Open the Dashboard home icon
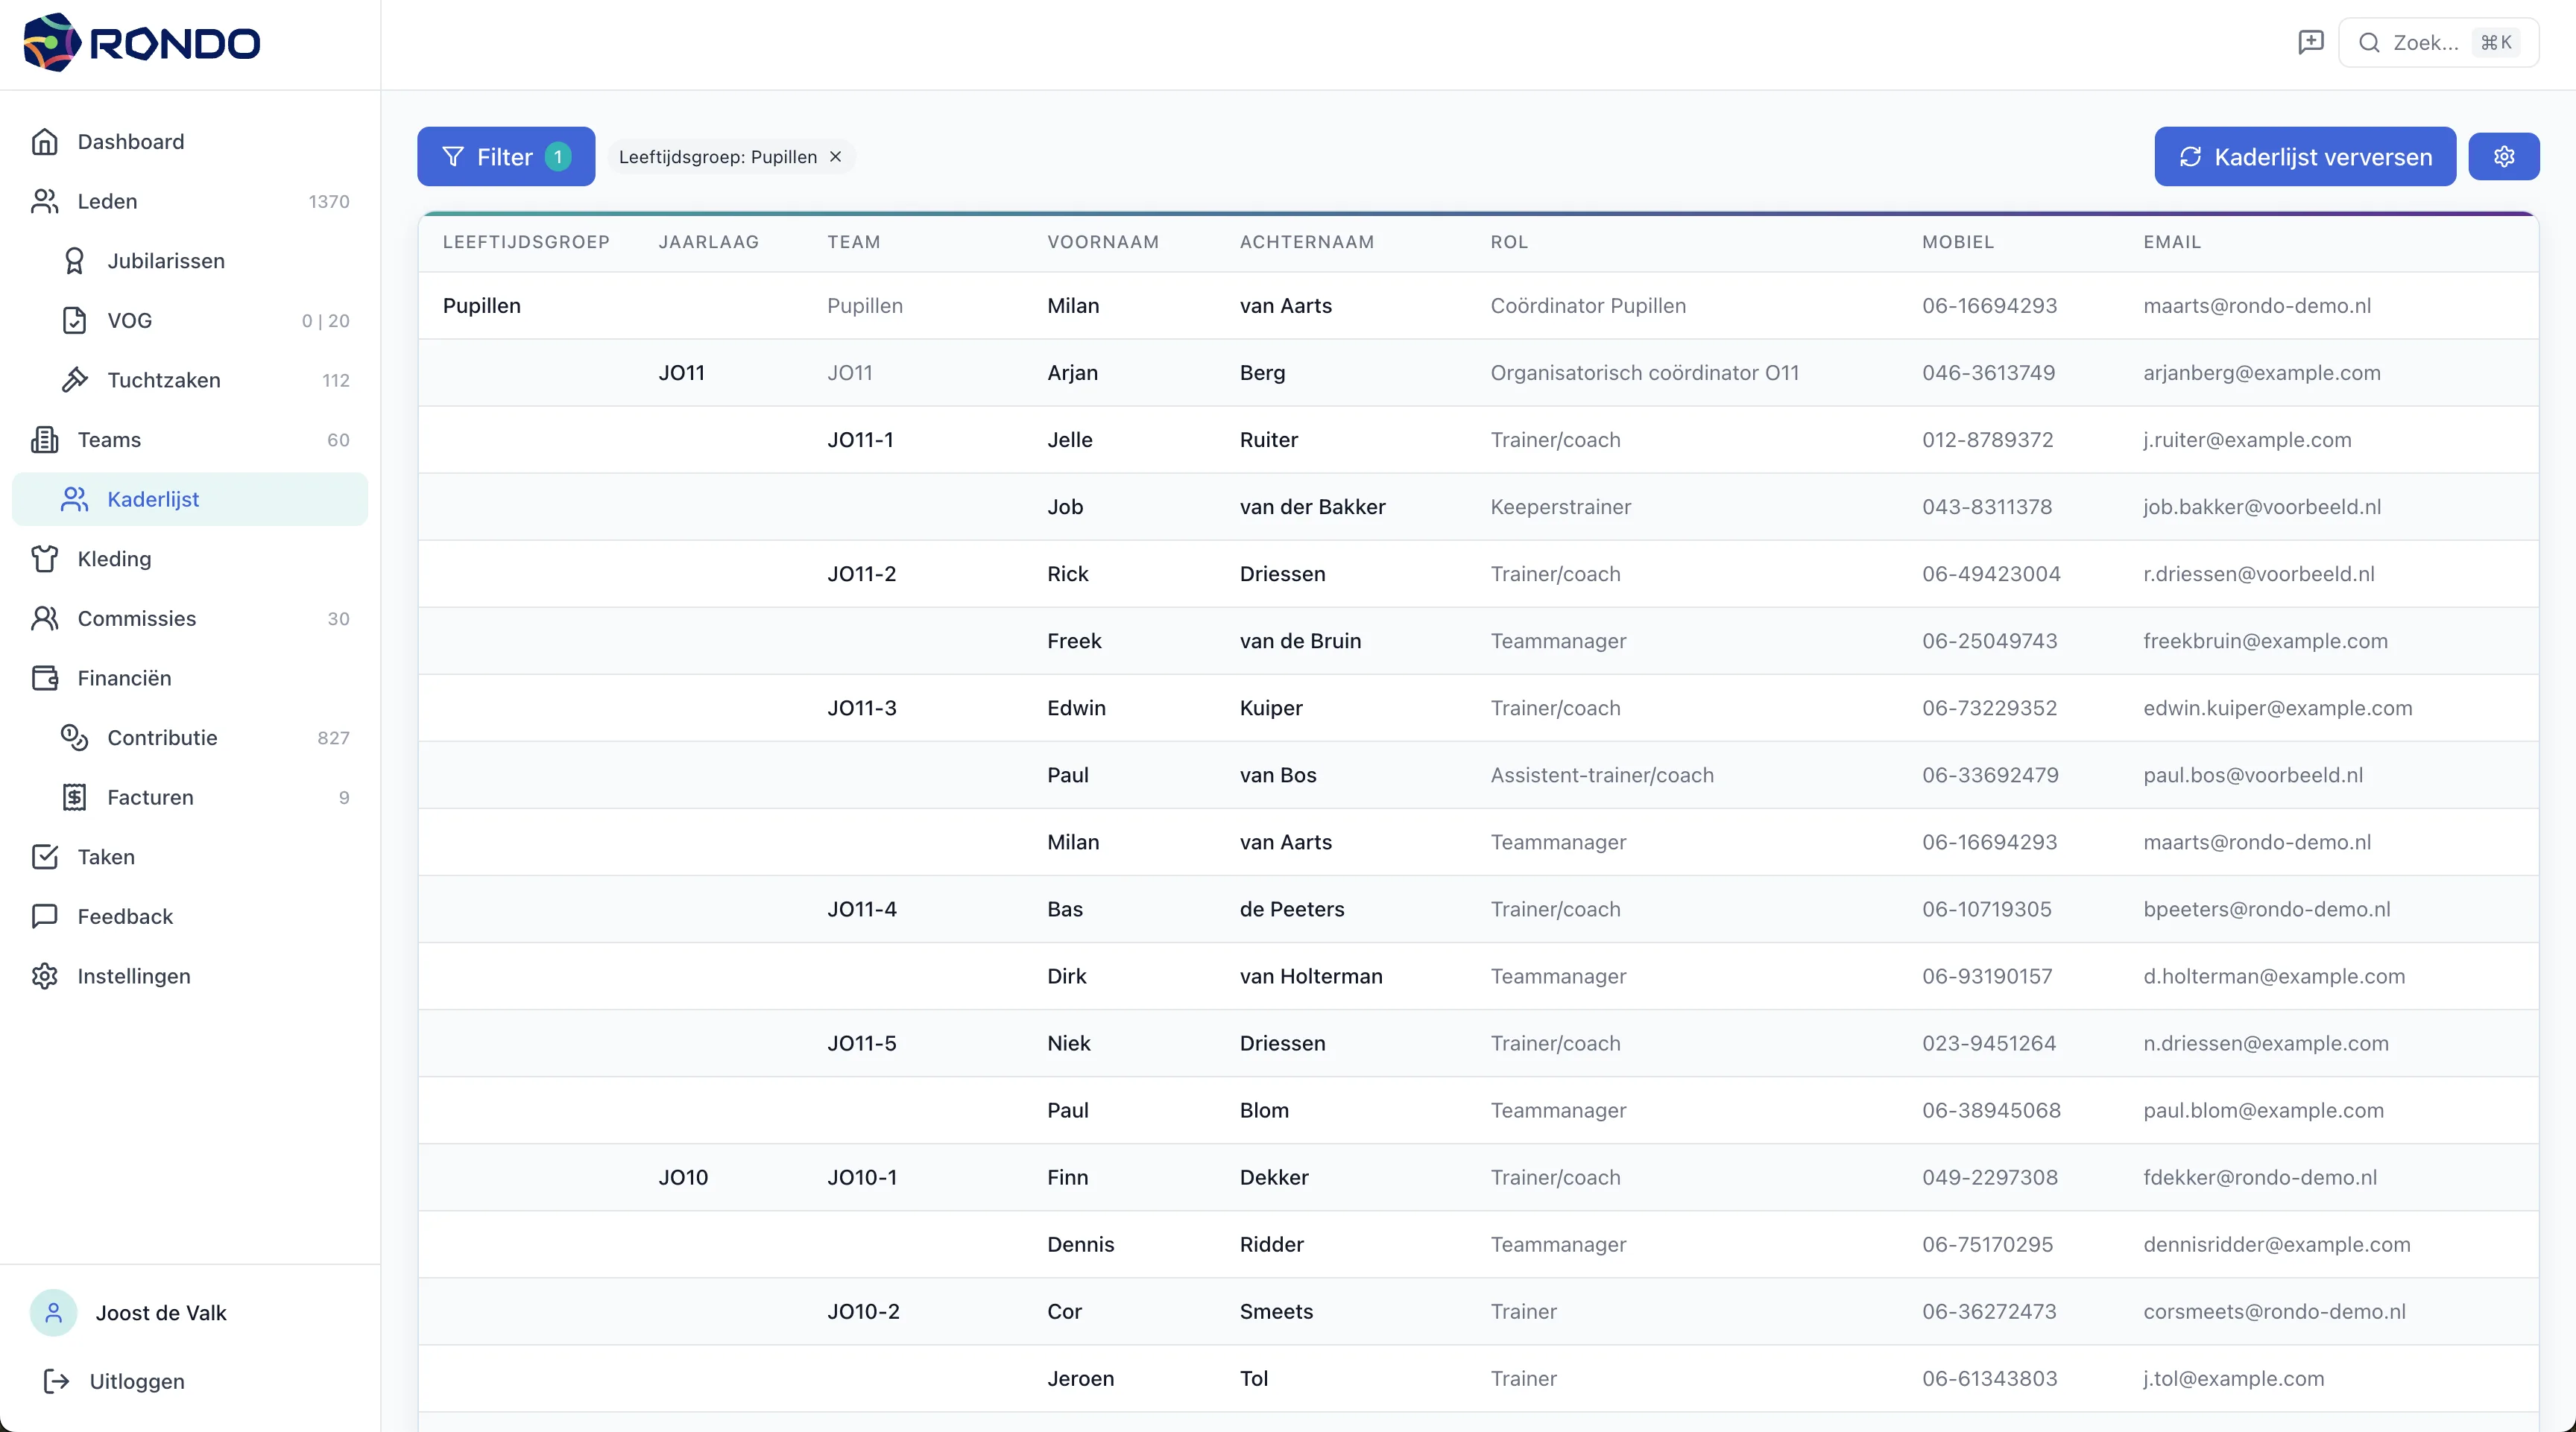The height and width of the screenshot is (1432, 2576). (45, 142)
